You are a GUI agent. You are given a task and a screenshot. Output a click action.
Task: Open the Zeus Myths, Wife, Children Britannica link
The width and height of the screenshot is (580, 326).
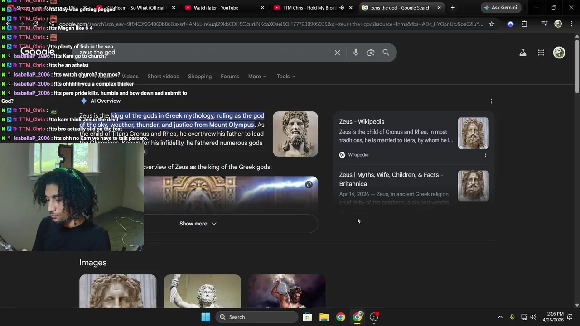[391, 179]
